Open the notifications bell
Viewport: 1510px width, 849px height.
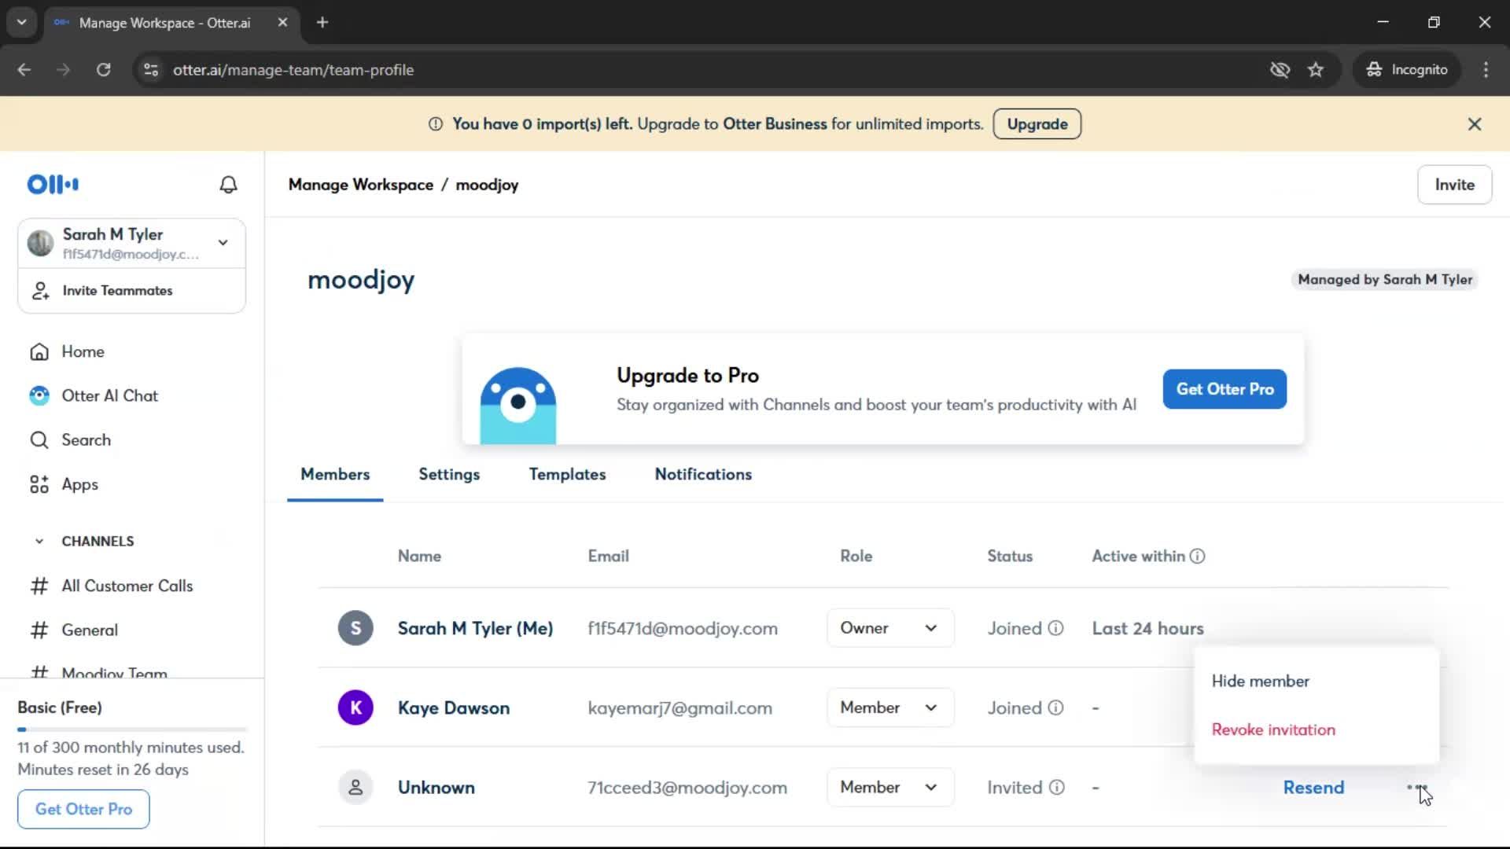(x=228, y=185)
